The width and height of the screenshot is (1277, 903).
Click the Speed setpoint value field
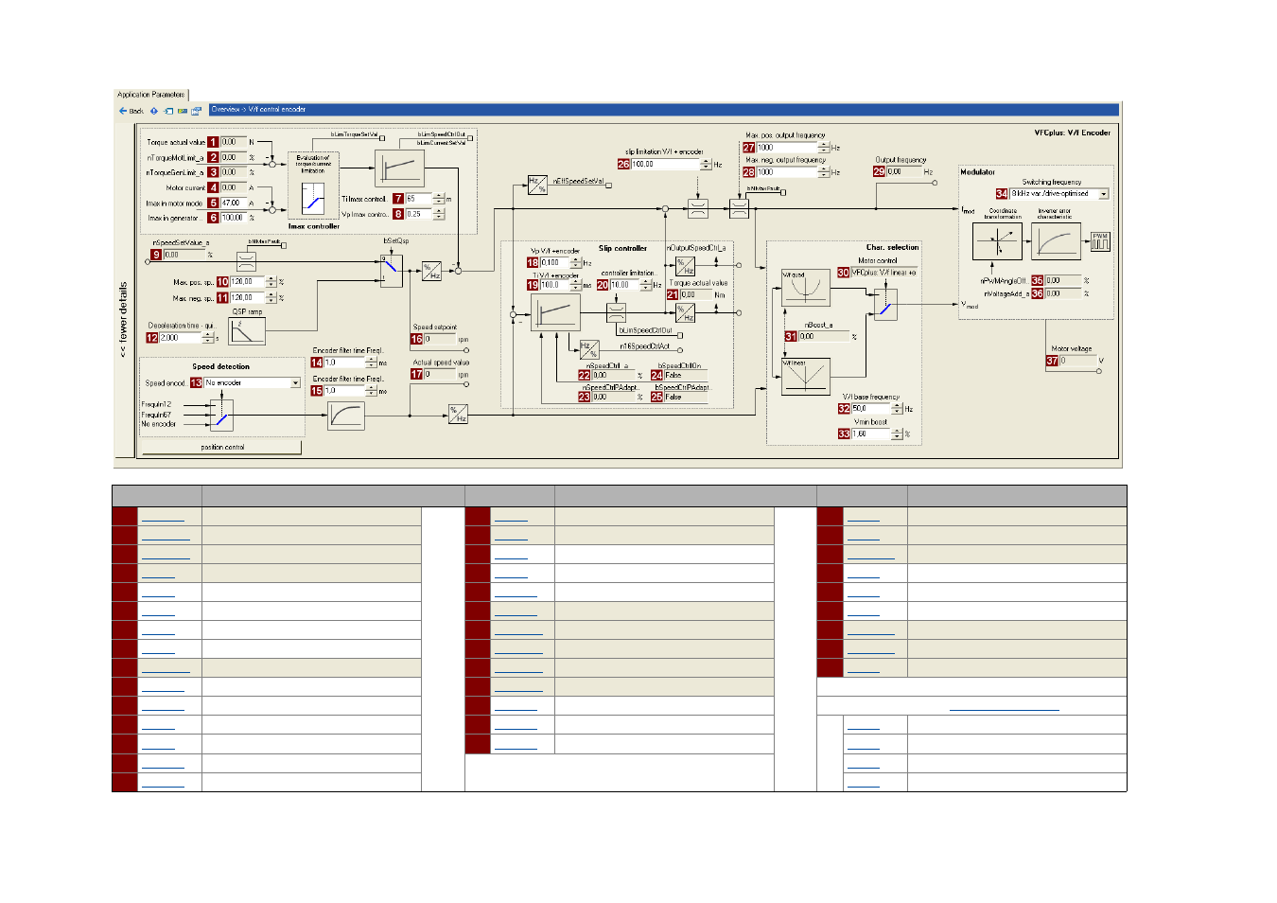pos(440,339)
